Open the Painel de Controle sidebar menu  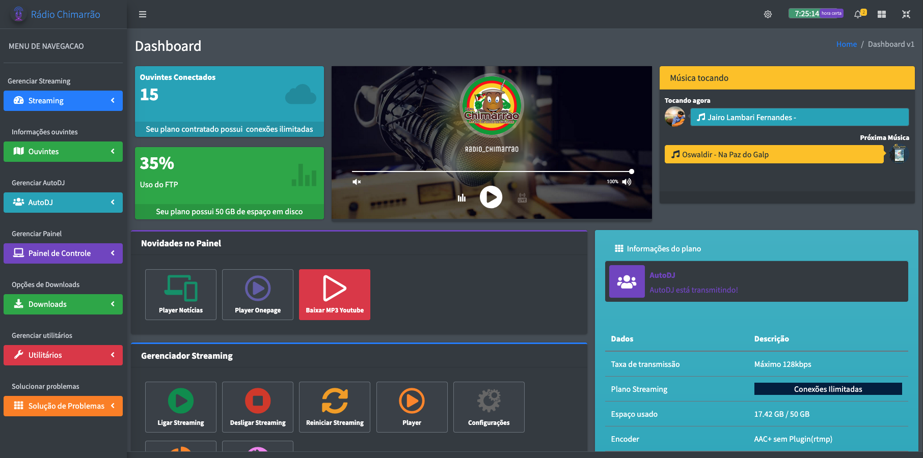coord(63,253)
